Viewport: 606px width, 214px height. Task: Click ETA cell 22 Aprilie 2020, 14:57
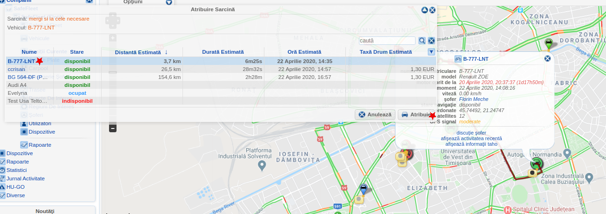coord(304,69)
